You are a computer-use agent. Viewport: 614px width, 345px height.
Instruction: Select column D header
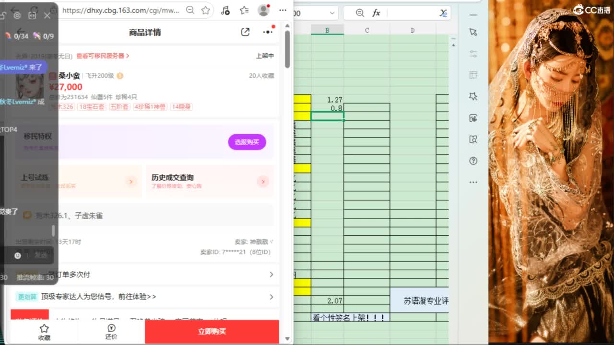pos(413,30)
